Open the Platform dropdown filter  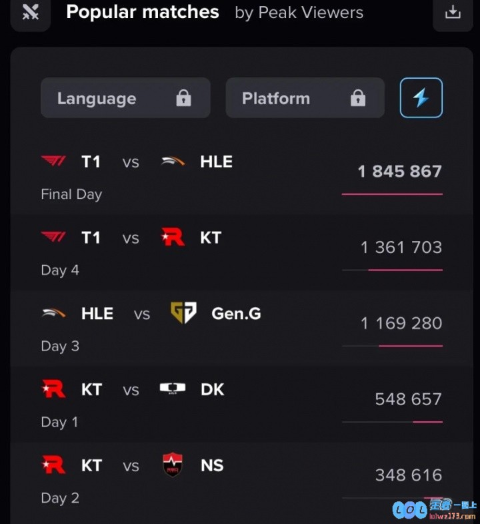click(x=305, y=97)
